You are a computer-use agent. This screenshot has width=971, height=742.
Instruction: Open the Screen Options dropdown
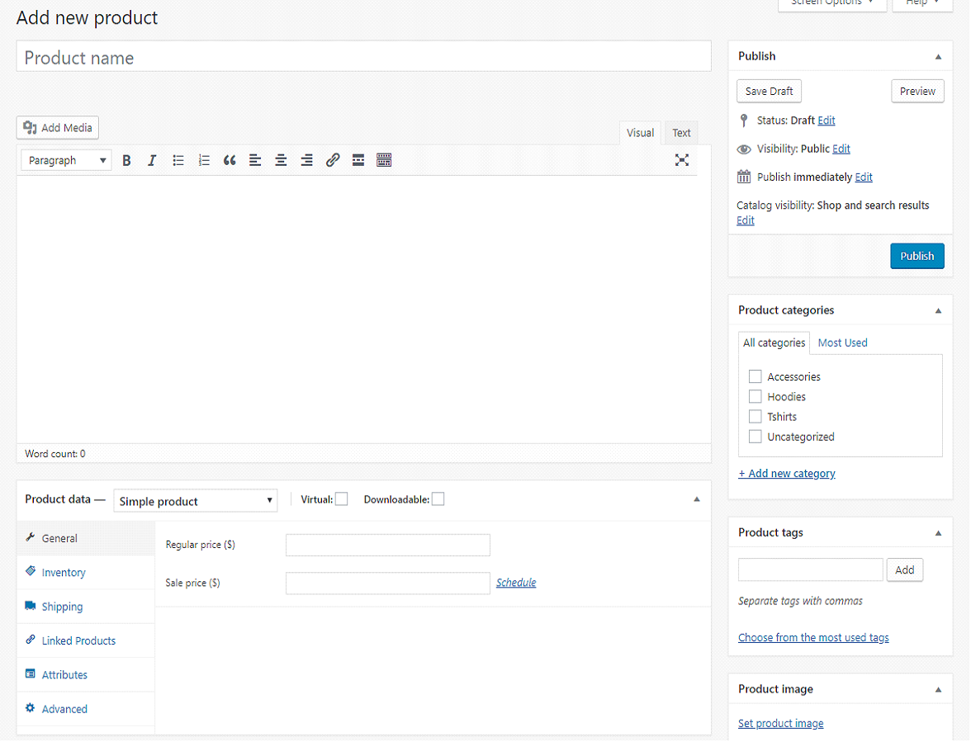(x=832, y=3)
